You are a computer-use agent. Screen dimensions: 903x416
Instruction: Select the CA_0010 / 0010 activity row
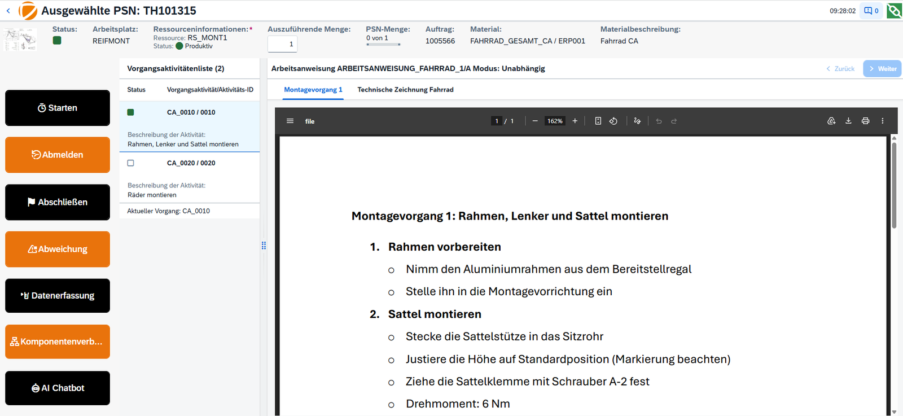[190, 126]
